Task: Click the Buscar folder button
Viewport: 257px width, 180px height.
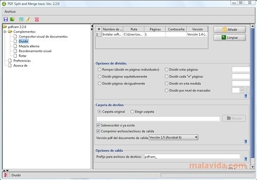Action: (x=234, y=118)
